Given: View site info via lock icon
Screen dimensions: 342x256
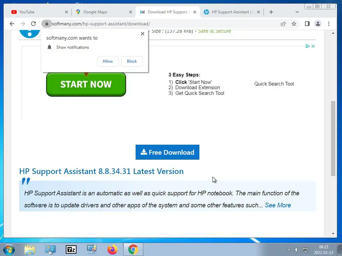Looking at the screenshot, I should pos(46,24).
